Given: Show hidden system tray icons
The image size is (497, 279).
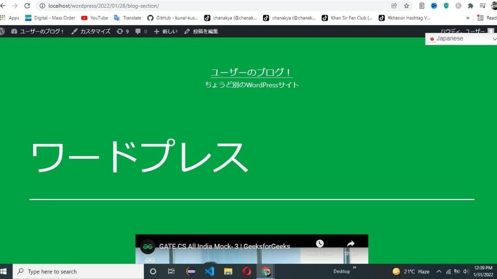Looking at the screenshot, I should (x=439, y=271).
